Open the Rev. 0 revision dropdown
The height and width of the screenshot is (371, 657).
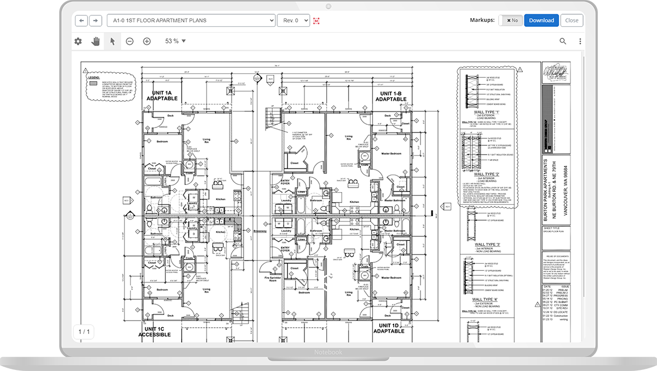tap(293, 20)
